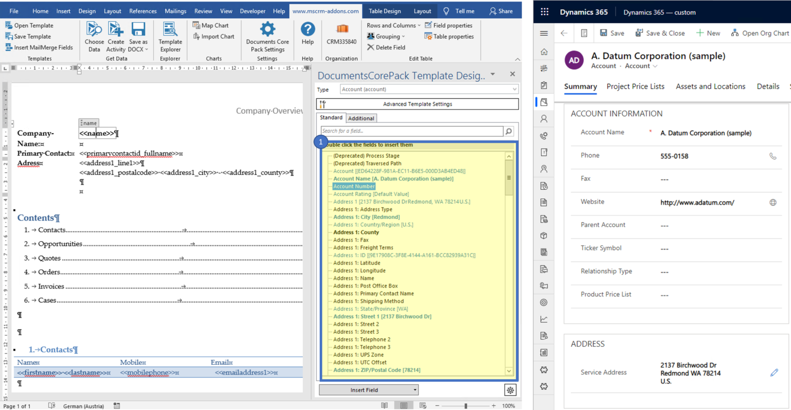Screen dimensions: 791x410
Task: Switch to the Additional tab
Action: [x=361, y=118]
